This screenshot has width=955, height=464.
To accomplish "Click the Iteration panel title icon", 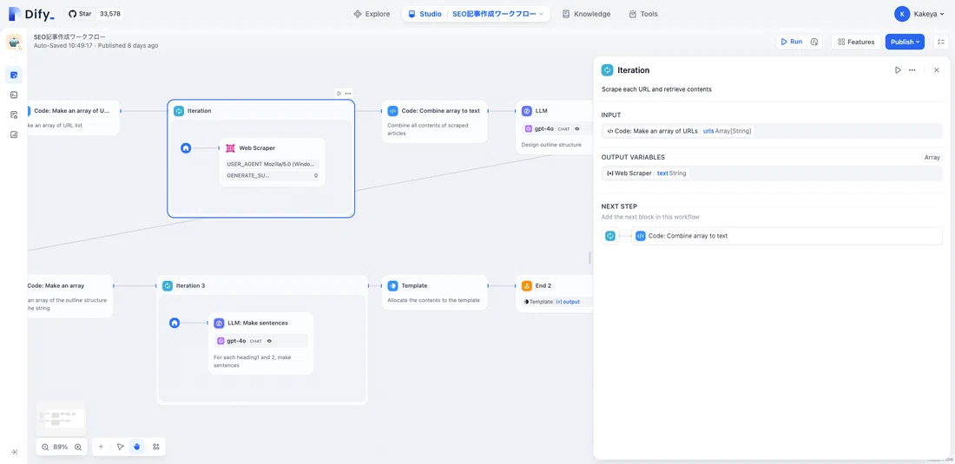I will 607,70.
